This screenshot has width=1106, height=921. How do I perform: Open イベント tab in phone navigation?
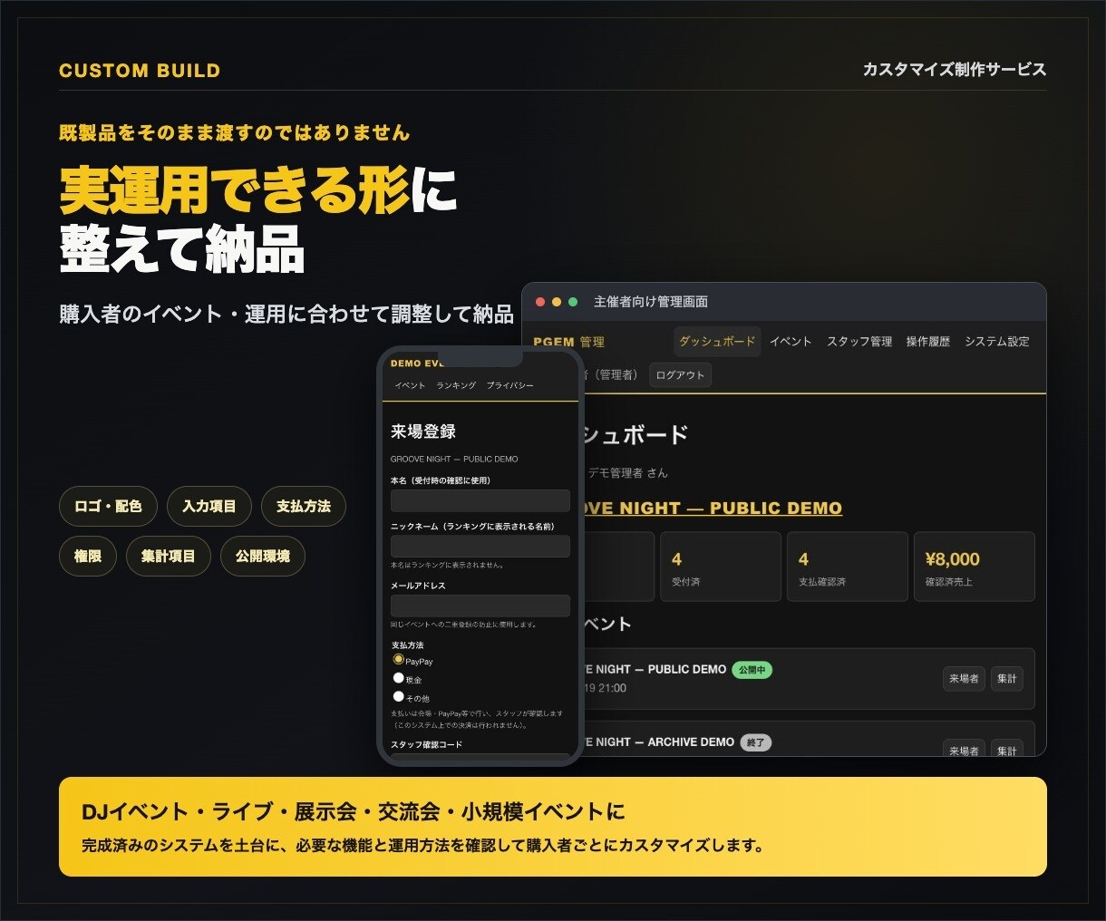pos(410,385)
